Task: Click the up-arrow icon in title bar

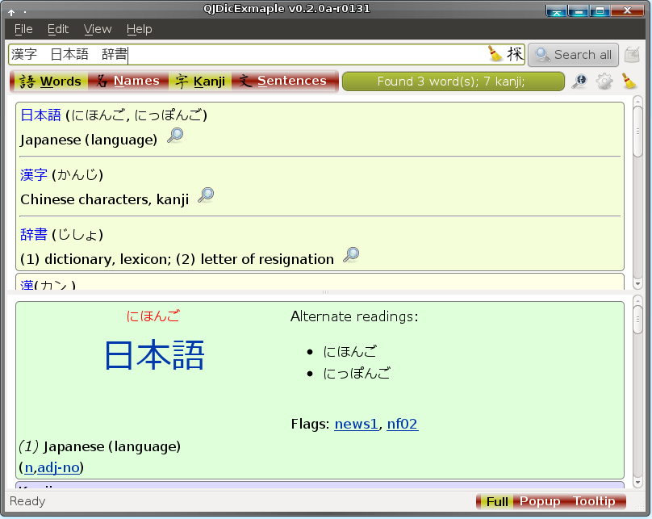Action: tap(11, 12)
